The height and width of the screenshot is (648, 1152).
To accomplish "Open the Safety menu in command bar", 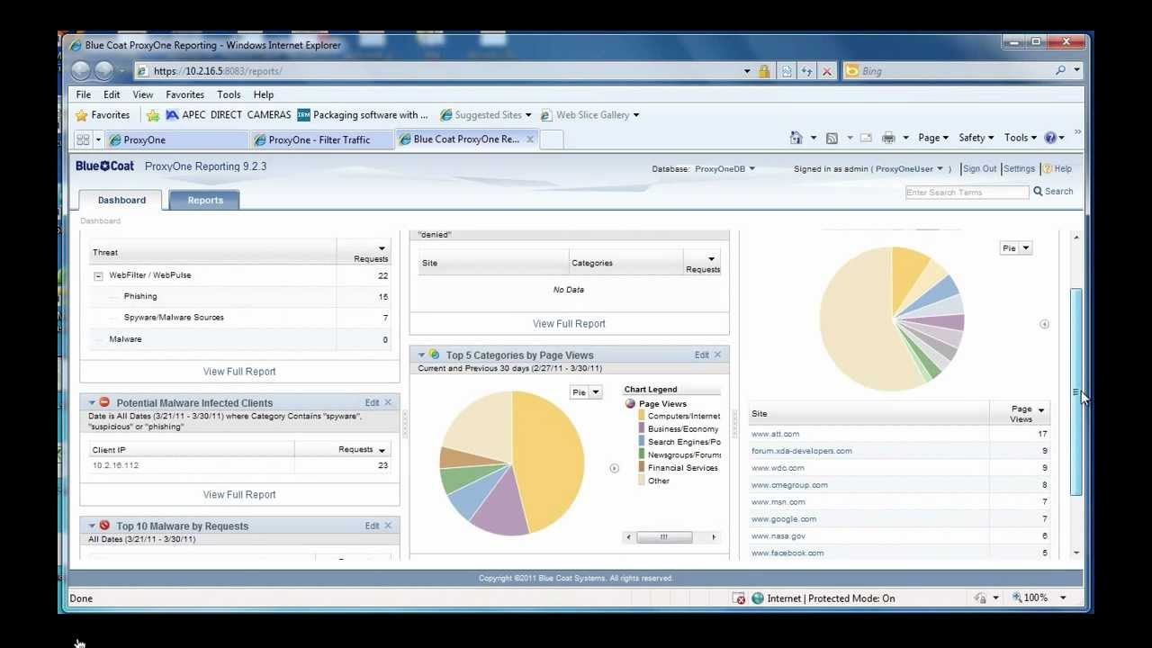I will [976, 138].
